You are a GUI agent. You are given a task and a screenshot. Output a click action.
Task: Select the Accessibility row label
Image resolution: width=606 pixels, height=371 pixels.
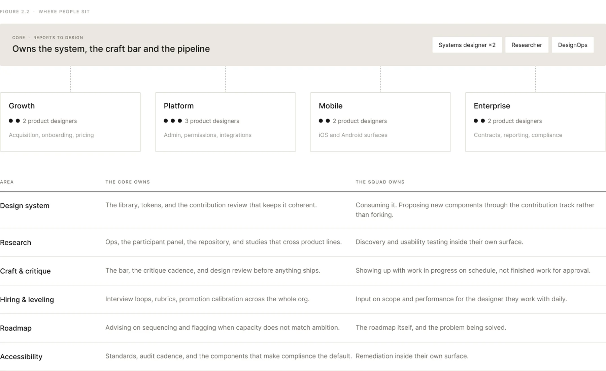[x=21, y=357]
